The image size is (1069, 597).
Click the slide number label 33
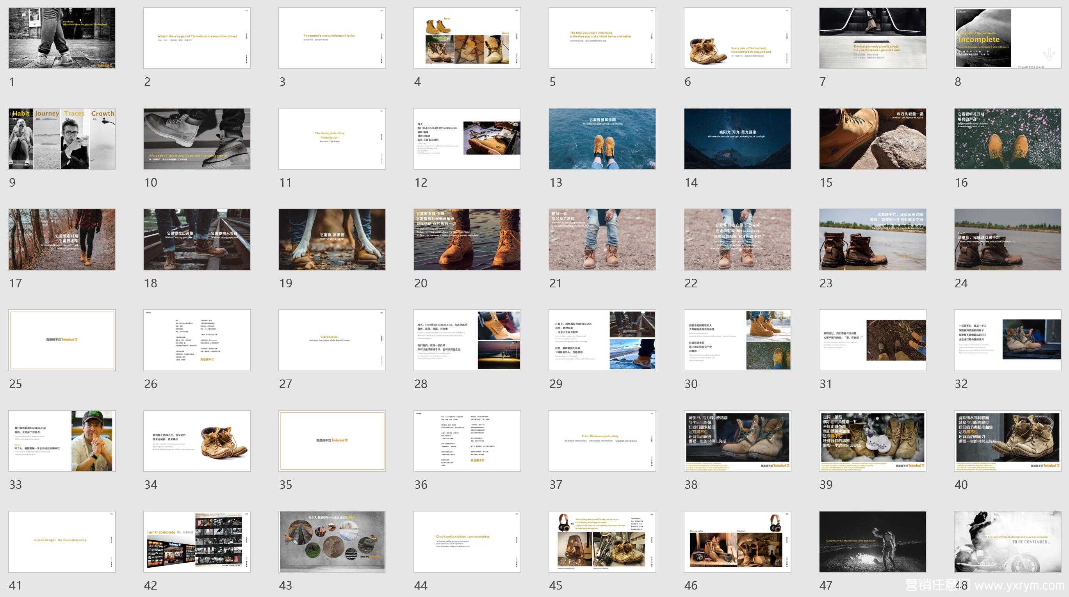coord(15,485)
